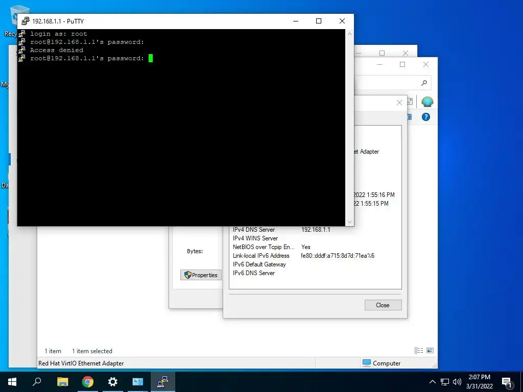Open the PuTTY window system menu icon

tap(26, 21)
